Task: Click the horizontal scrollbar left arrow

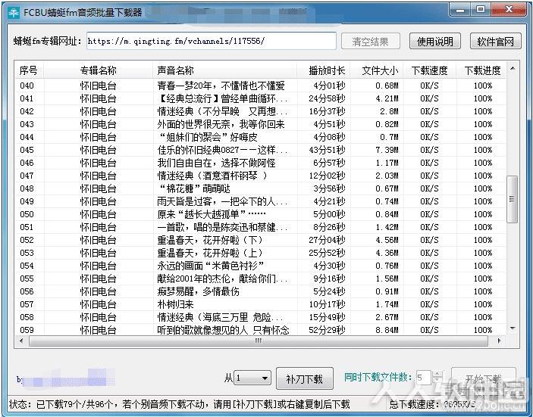Action: pyautogui.click(x=21, y=341)
